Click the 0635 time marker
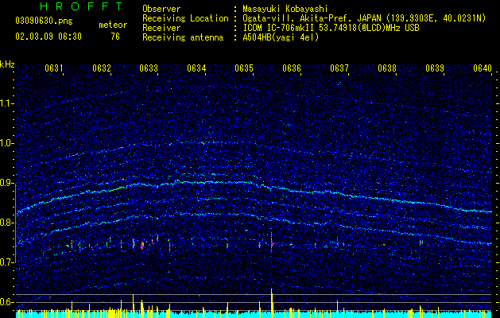Viewport: 500px width, 318px height. (244, 68)
